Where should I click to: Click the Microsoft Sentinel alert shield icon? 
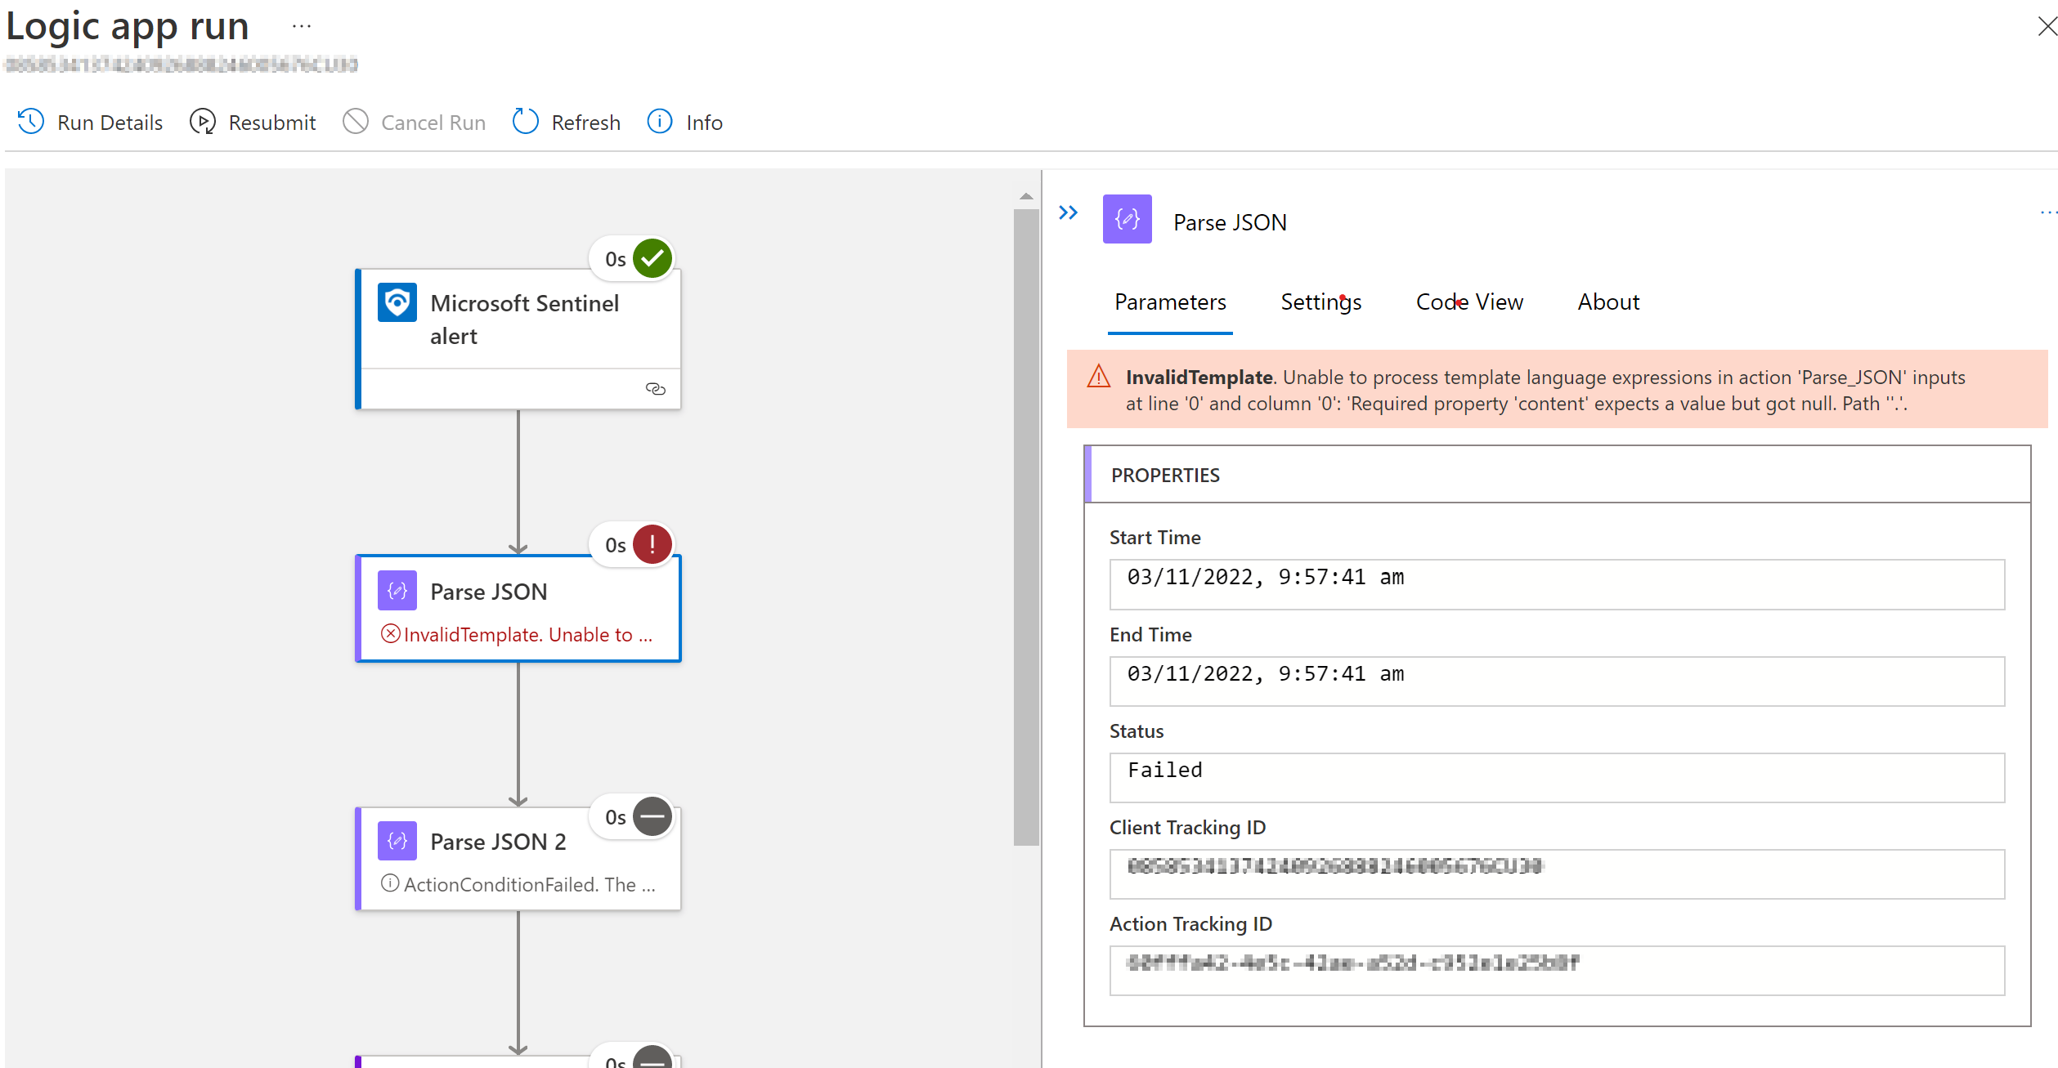pos(397,302)
